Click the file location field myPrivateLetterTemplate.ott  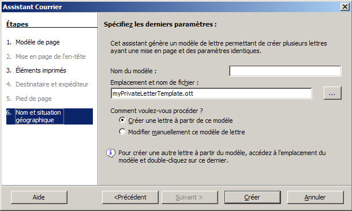(x=211, y=93)
